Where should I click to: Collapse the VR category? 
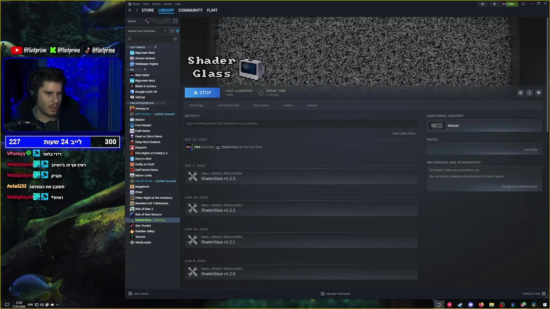click(128, 70)
